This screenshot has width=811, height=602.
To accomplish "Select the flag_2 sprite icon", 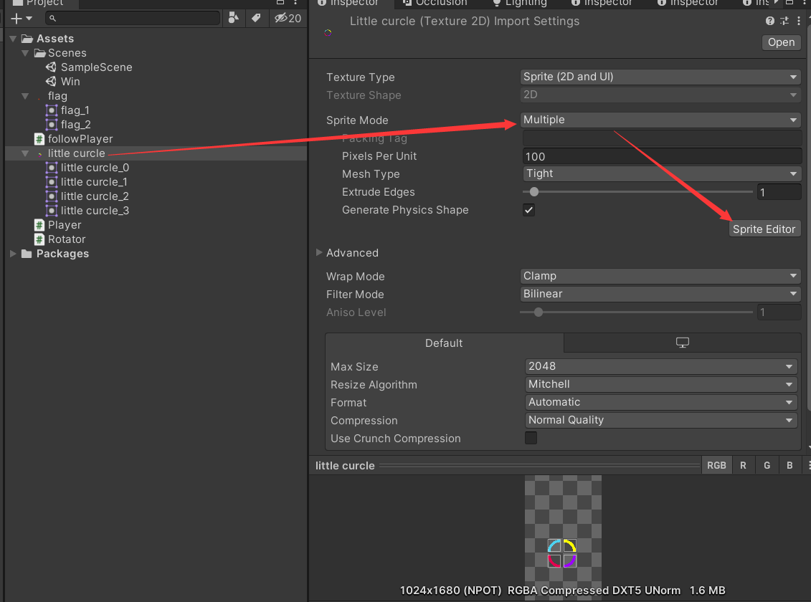I will (51, 125).
